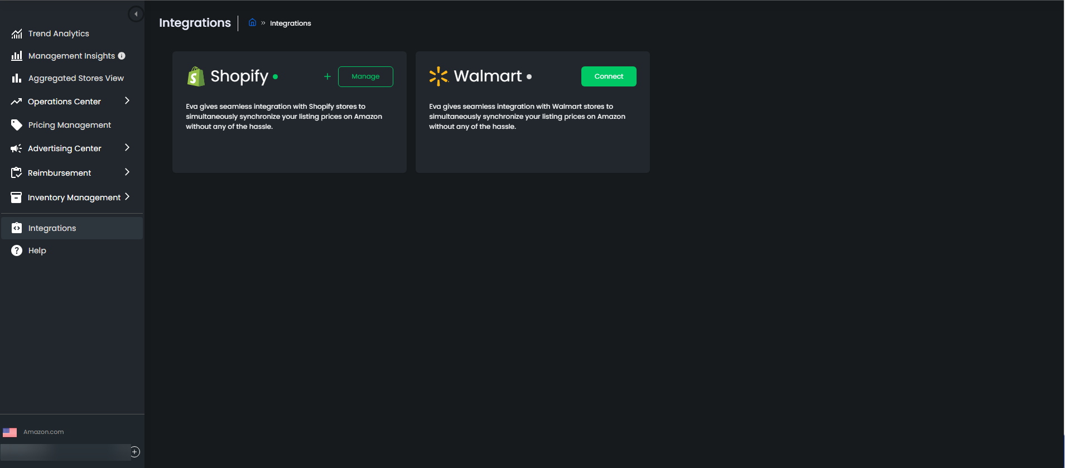Click the US flag marketplace icon
The height and width of the screenshot is (468, 1065).
point(10,432)
